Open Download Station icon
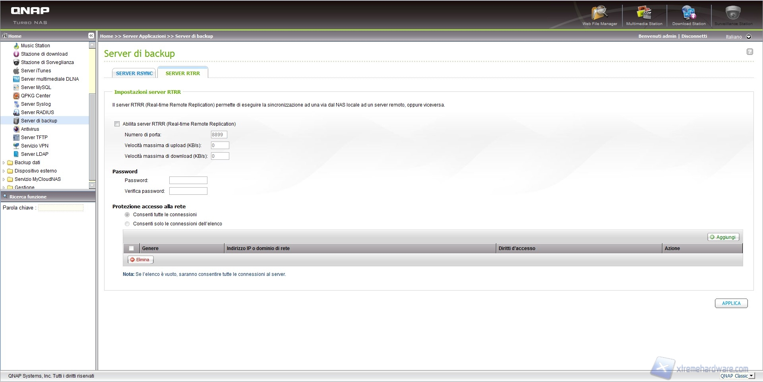 [689, 14]
